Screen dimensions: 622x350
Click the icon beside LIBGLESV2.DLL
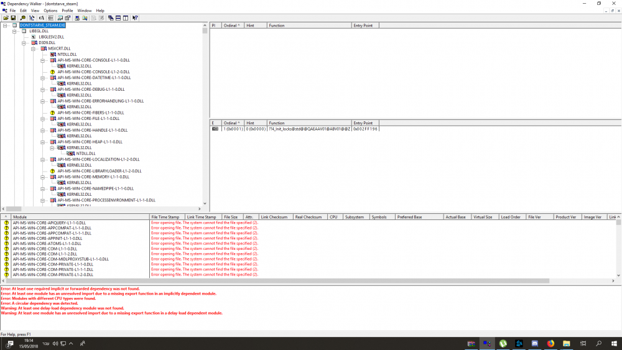[x=34, y=37]
